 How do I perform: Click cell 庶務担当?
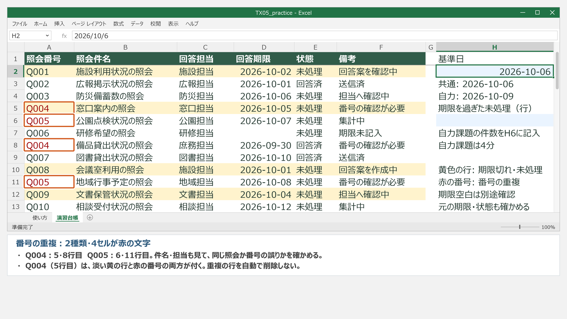205,145
